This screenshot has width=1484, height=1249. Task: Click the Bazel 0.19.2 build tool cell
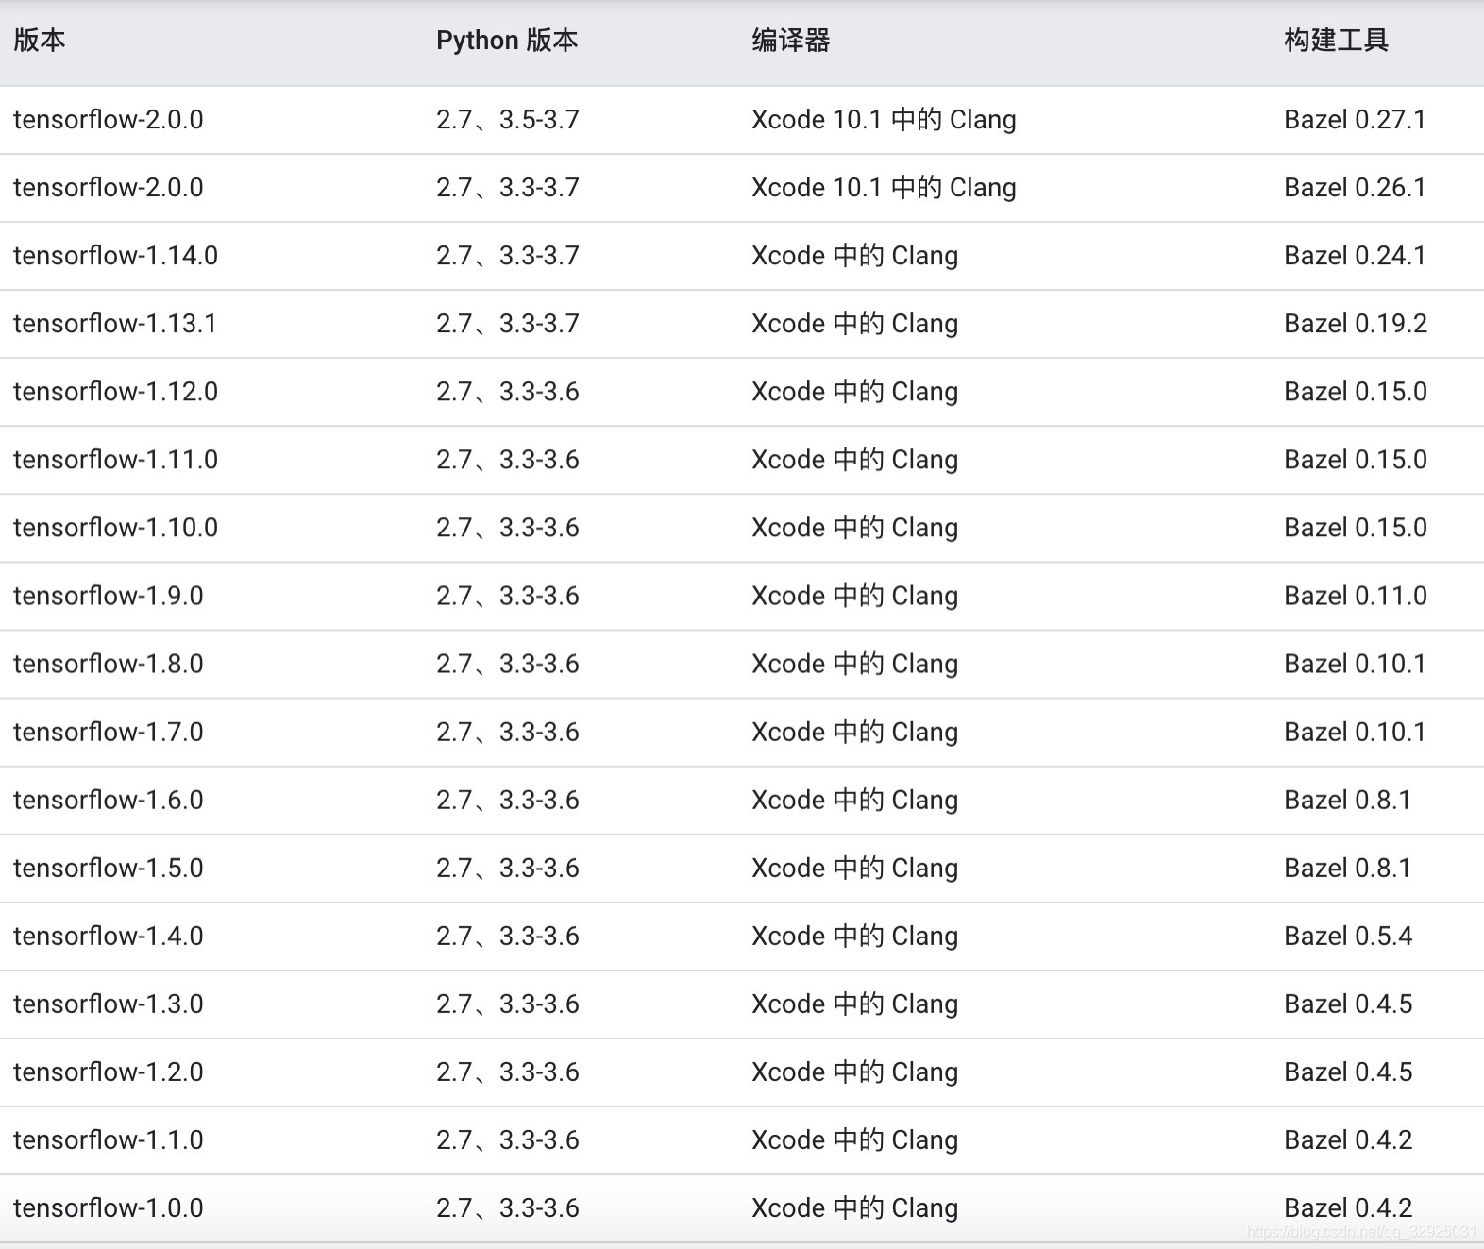click(1356, 324)
